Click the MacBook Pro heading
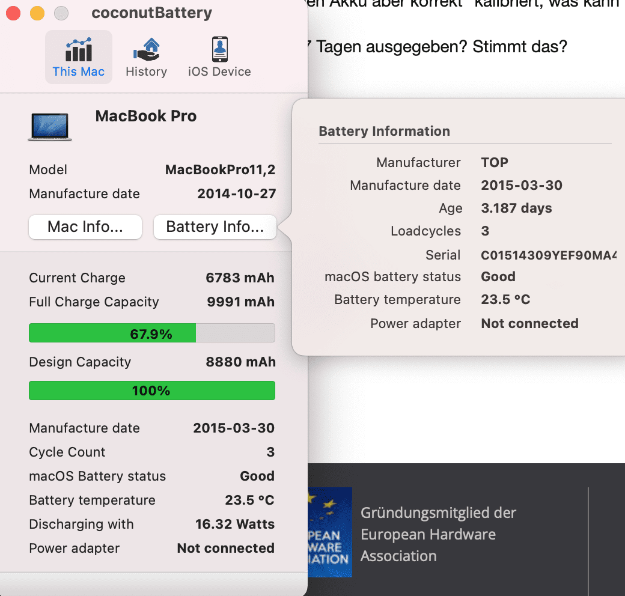Viewport: 625px width, 596px height. pyautogui.click(x=146, y=117)
